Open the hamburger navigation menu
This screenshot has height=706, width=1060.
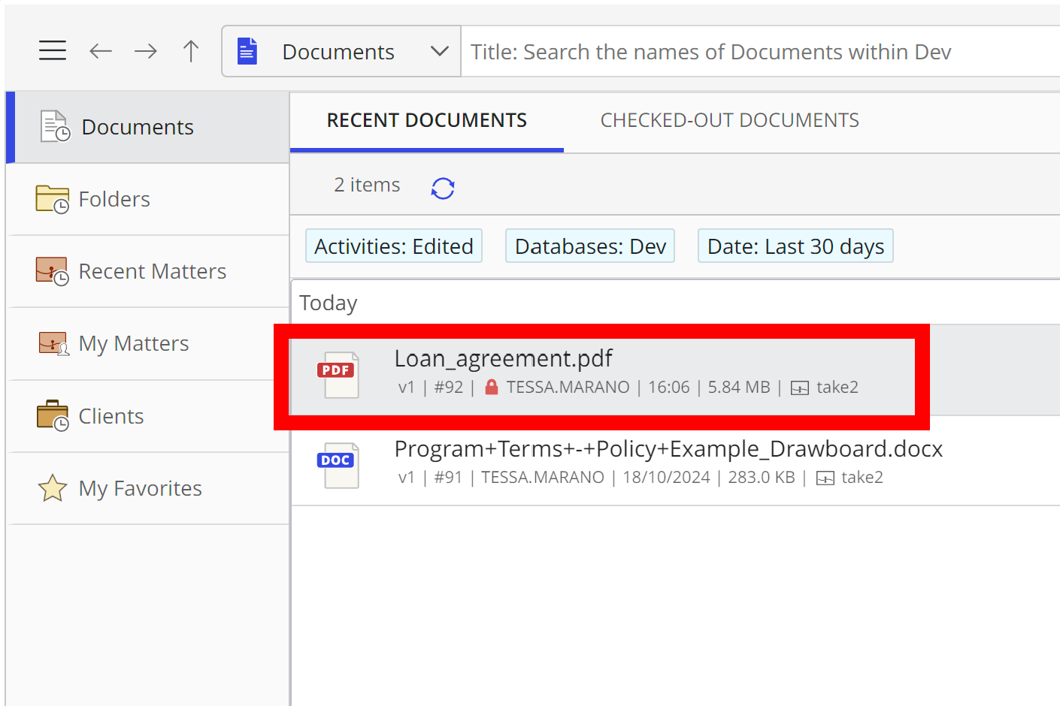pos(52,50)
